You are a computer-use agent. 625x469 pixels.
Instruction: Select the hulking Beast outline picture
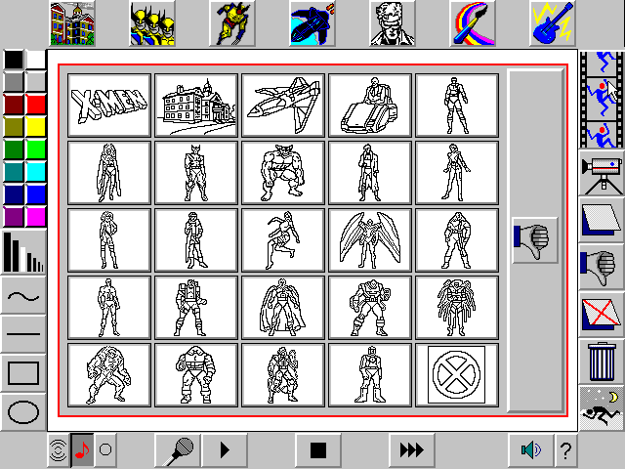283,173
